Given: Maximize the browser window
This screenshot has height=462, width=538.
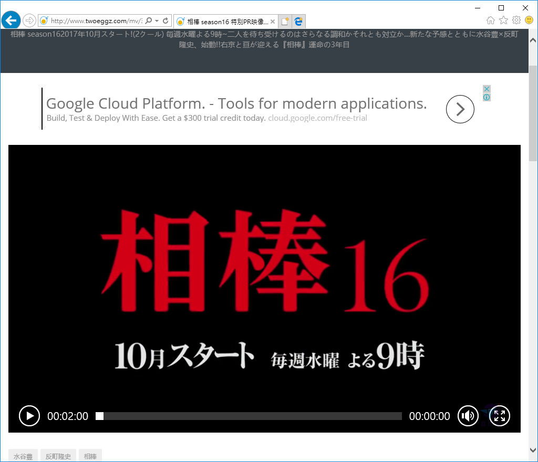Looking at the screenshot, I should [501, 8].
